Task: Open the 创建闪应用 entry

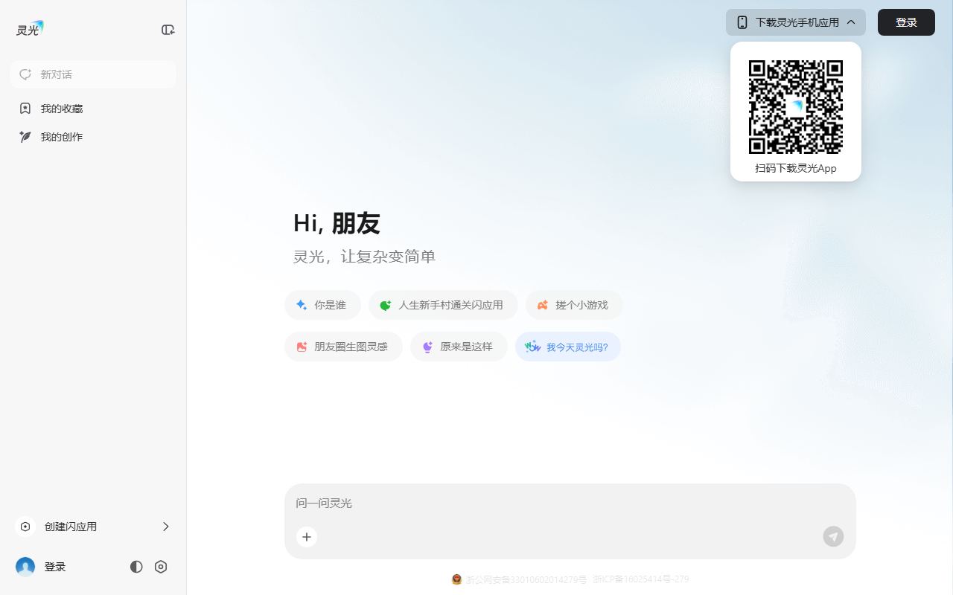Action: tap(93, 527)
